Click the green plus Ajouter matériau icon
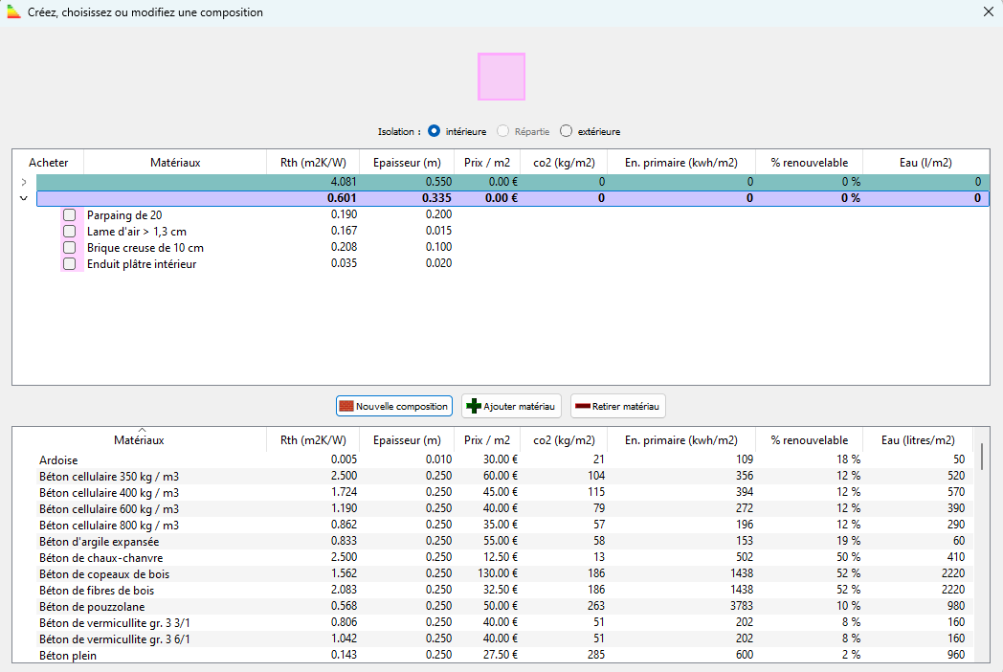 [x=473, y=406]
